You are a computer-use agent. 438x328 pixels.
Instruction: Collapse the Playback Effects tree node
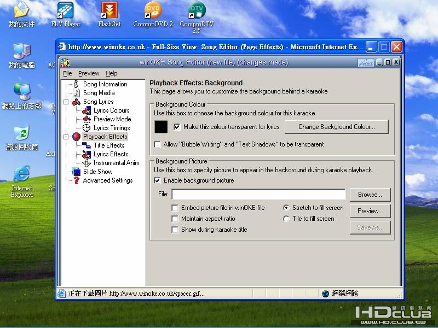point(66,137)
